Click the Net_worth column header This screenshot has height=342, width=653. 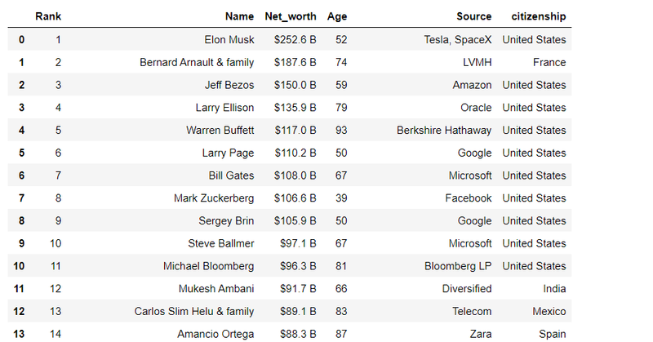pyautogui.click(x=291, y=16)
